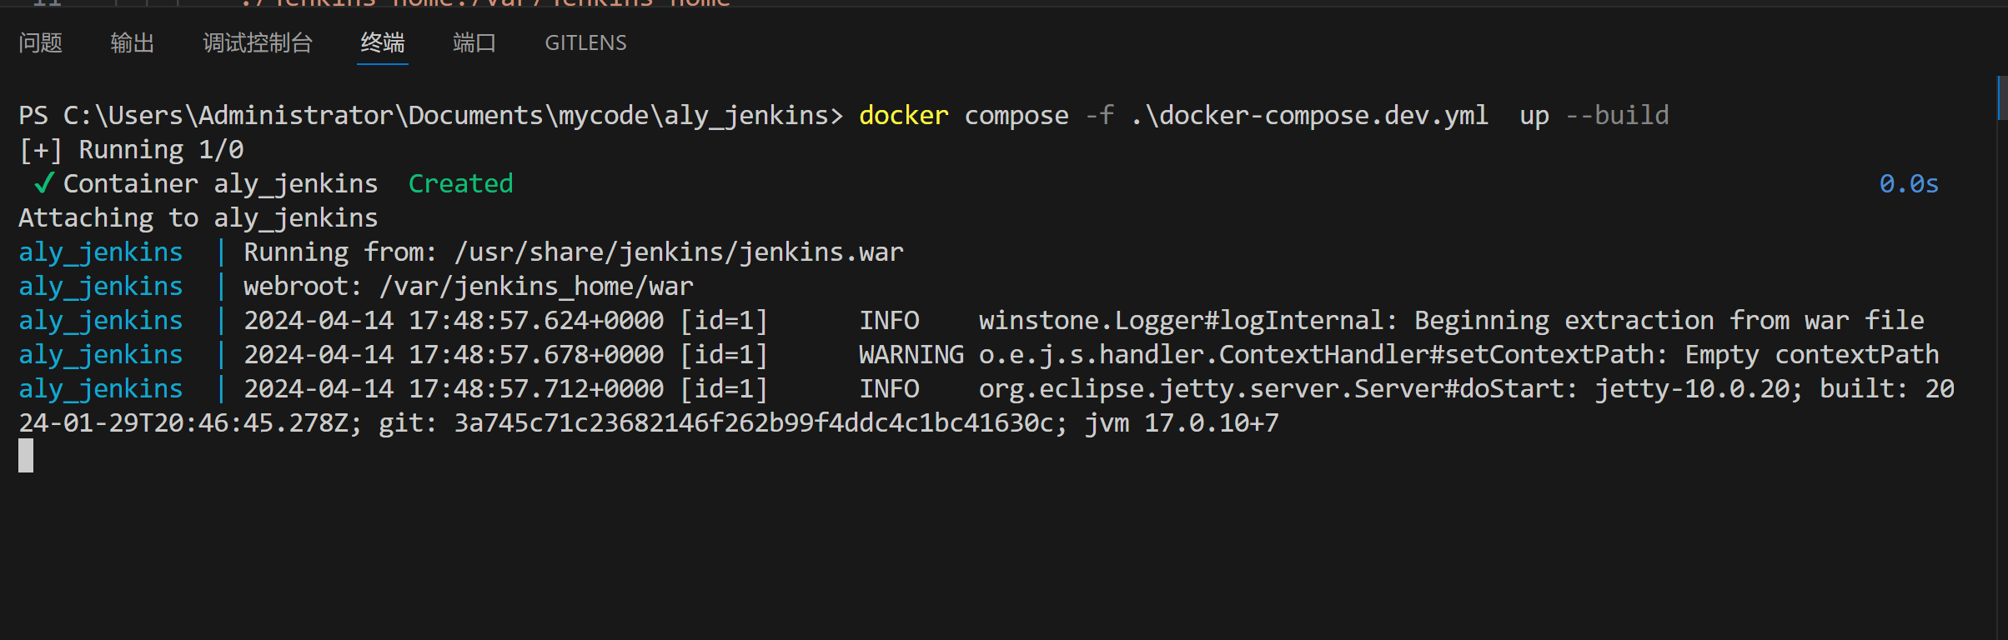Click 'o.e.j.s.handler.ContextHandler#setContextPath:' text
The height and width of the screenshot is (640, 2008).
pyautogui.click(x=1323, y=354)
